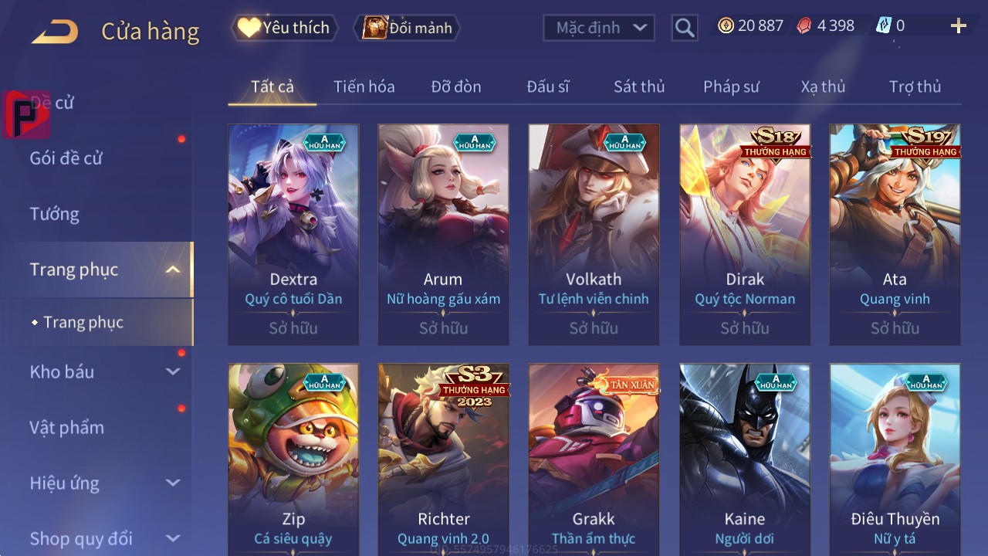Open the Tướng sidebar menu
This screenshot has height=556, width=988.
click(x=55, y=214)
